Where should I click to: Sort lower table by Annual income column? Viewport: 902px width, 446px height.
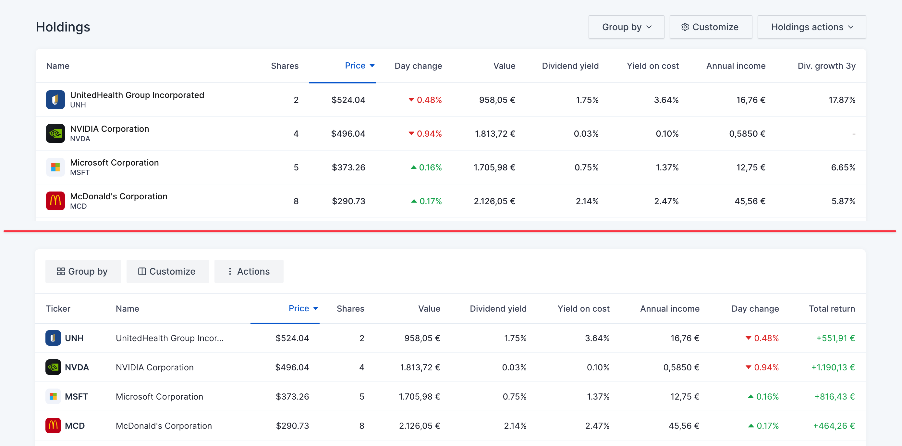[x=669, y=309]
